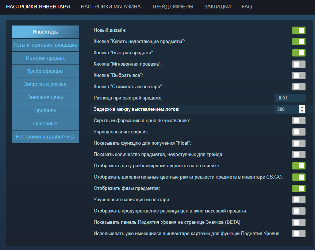315x250 pixels.
Task: Disable CS:GO rarity color frames display
Action: (299, 177)
